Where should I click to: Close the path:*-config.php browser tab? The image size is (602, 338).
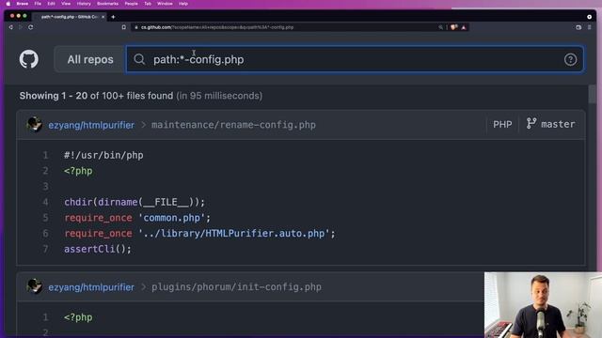click(103, 17)
